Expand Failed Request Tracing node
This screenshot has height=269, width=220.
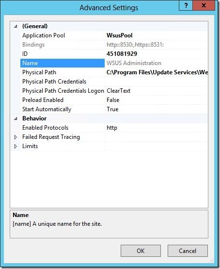pos(16,137)
